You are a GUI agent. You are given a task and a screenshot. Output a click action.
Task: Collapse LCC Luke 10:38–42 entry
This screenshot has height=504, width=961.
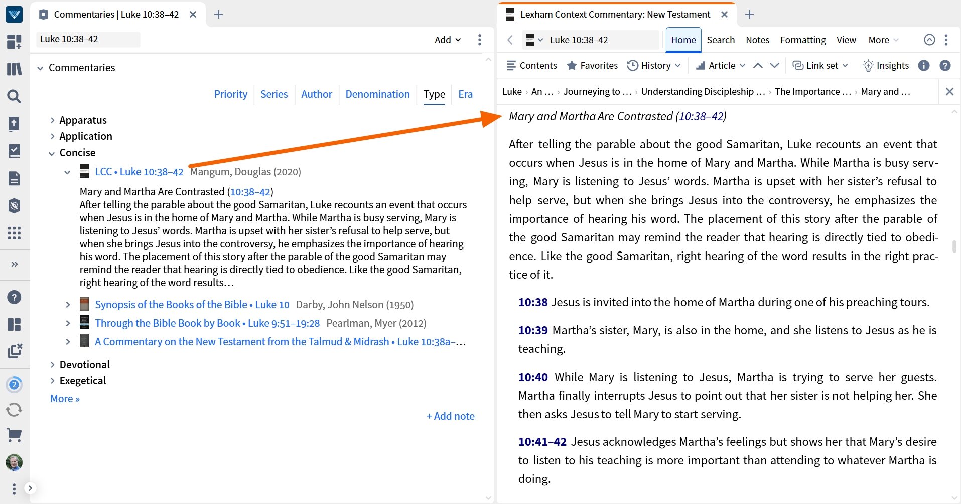[x=67, y=172]
